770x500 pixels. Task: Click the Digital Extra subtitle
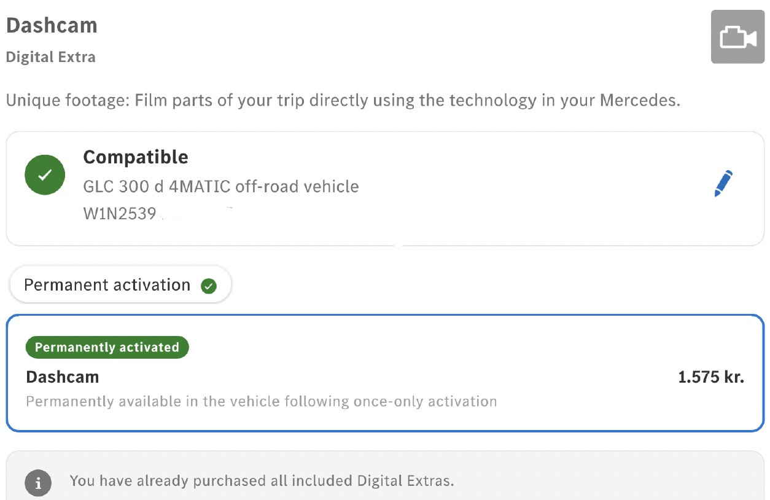coord(51,57)
